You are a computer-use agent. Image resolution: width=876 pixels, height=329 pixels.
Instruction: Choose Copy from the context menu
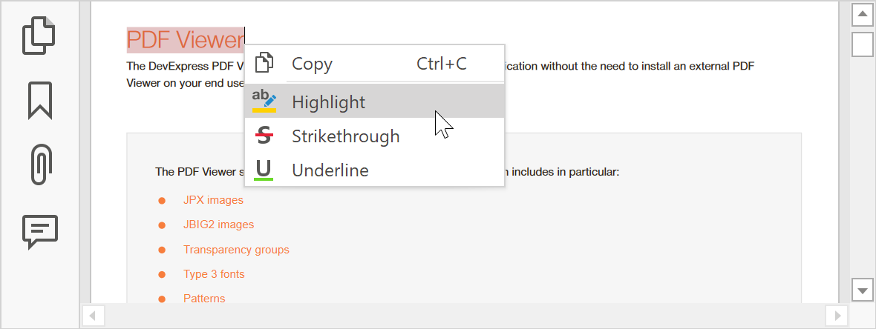313,64
